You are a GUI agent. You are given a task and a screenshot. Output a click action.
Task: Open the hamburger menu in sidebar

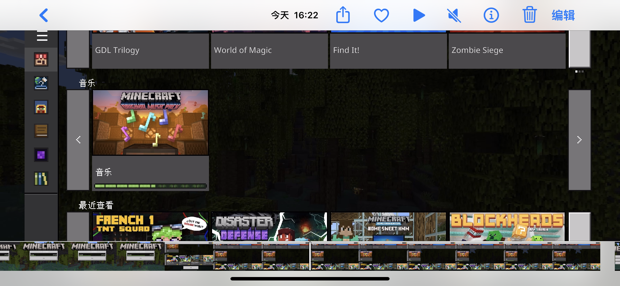(x=42, y=36)
